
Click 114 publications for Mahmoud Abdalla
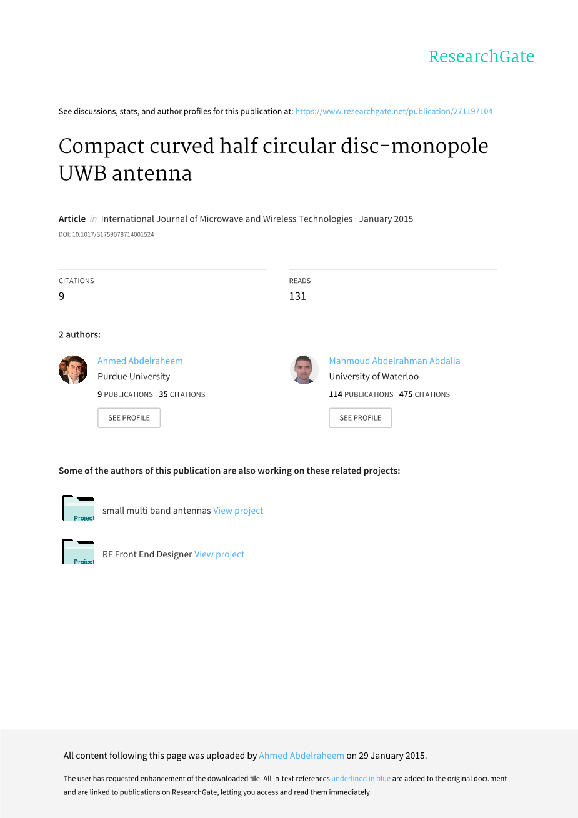point(361,394)
